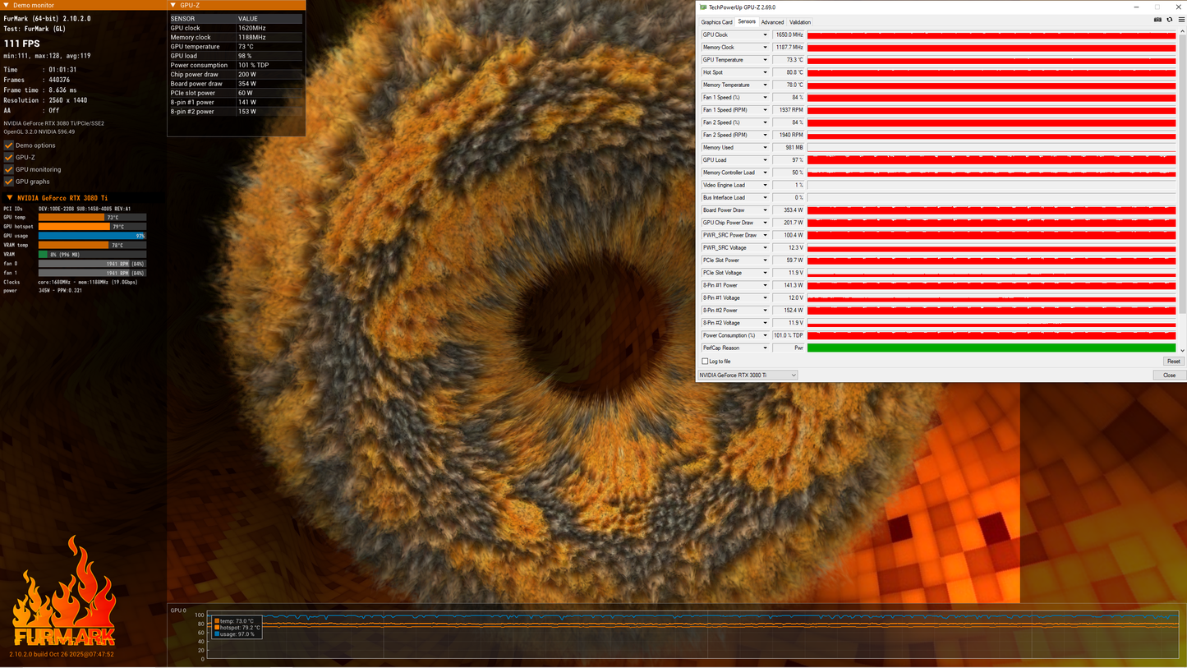The width and height of the screenshot is (1187, 668).
Task: Toggle the Demo options checkbox
Action: click(x=9, y=145)
